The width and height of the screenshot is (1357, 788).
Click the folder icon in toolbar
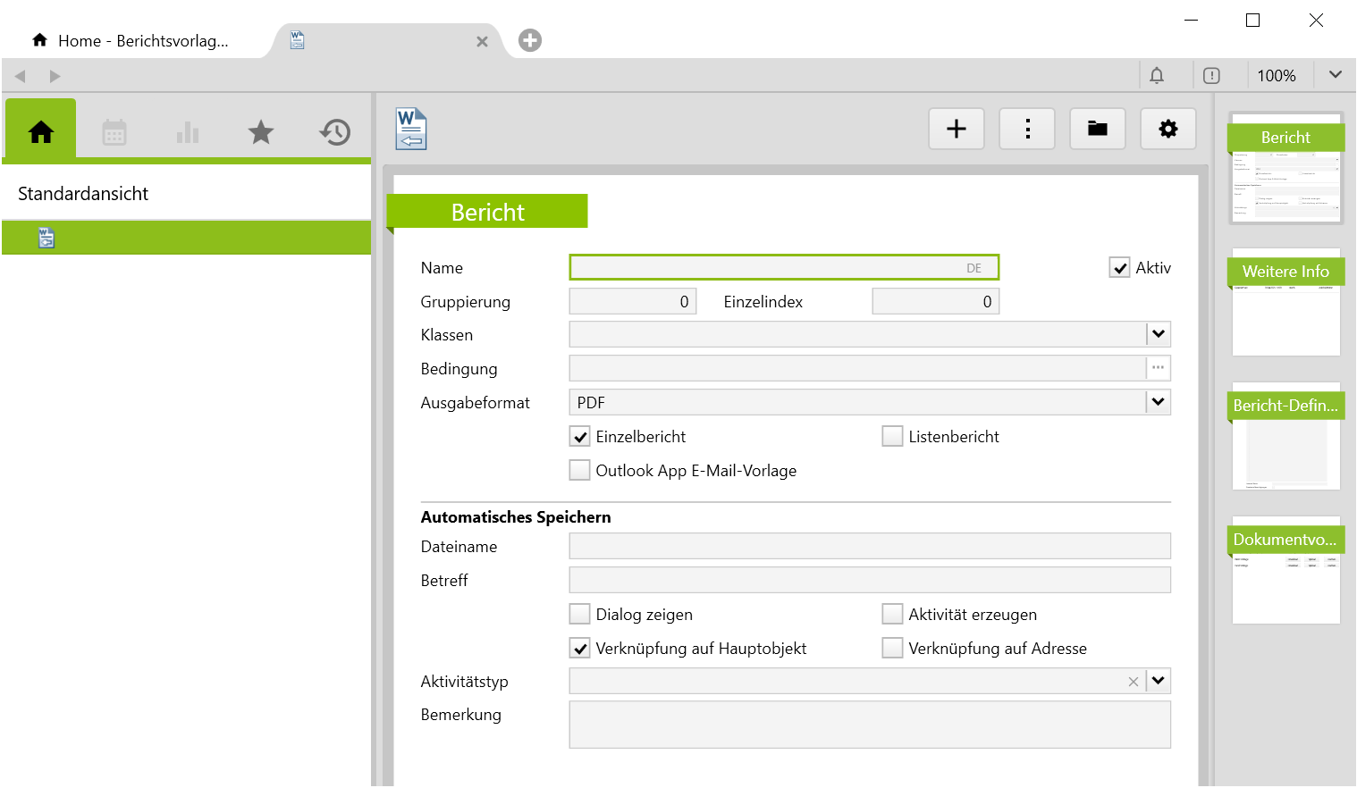(x=1098, y=130)
